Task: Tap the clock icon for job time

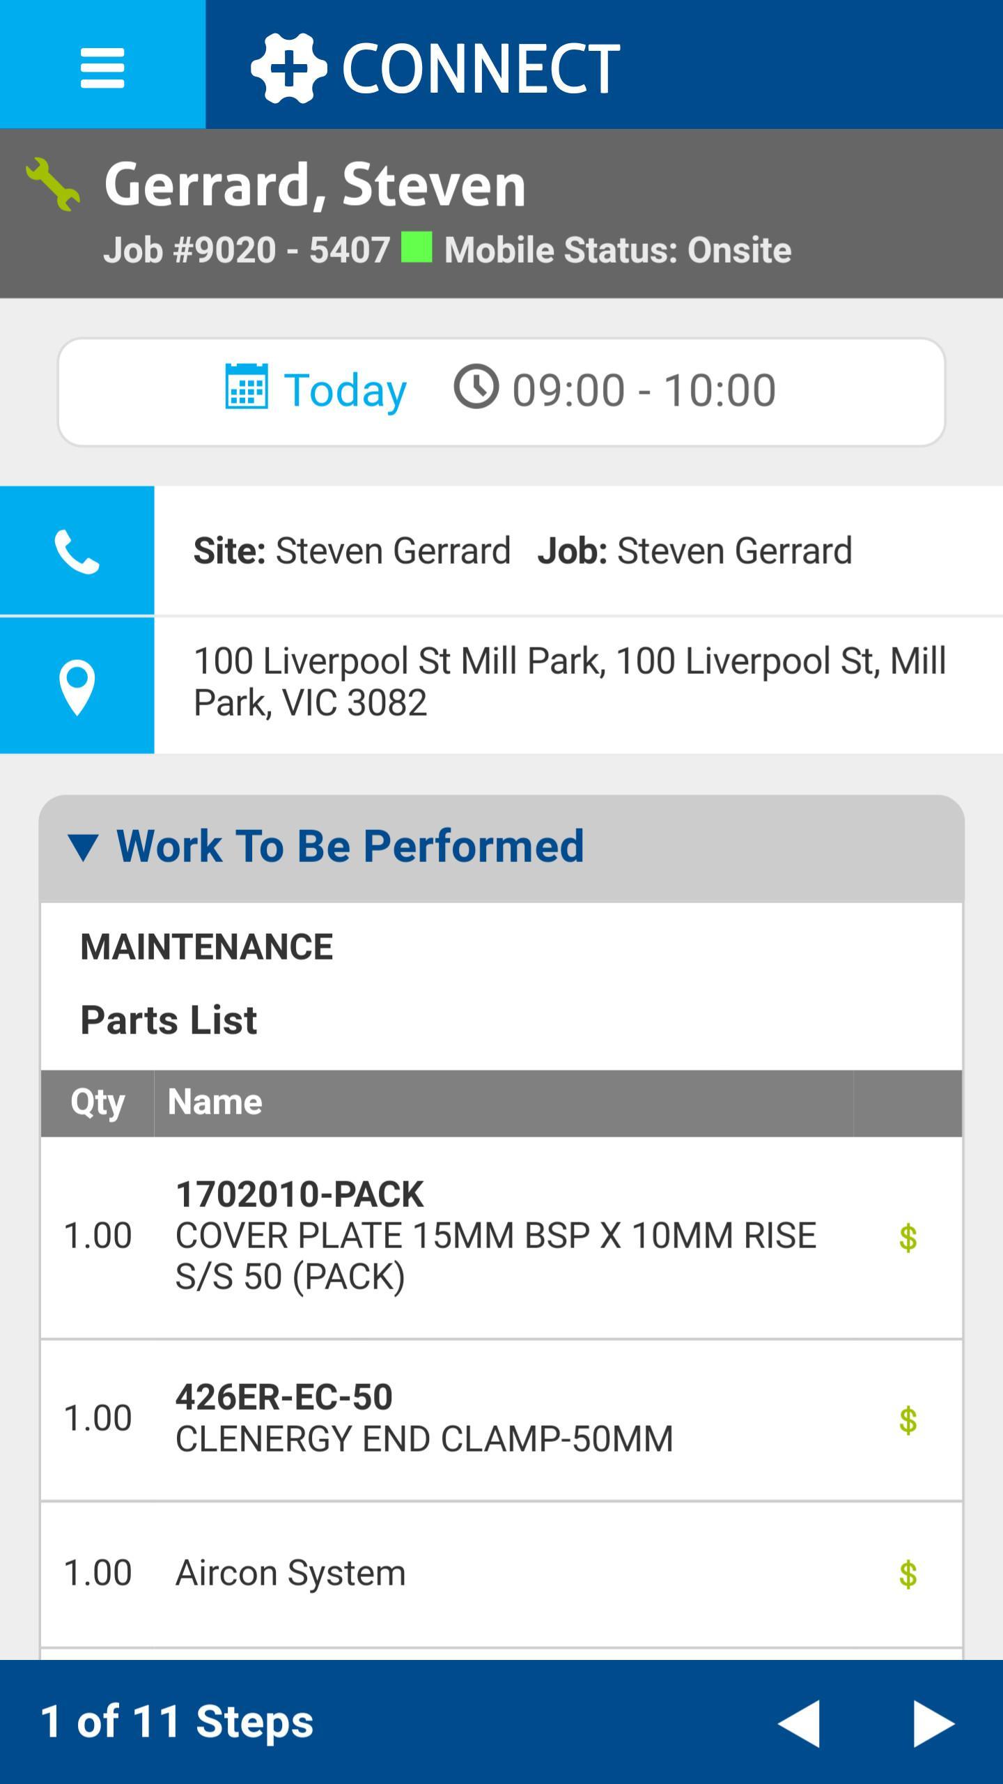Action: pos(476,386)
